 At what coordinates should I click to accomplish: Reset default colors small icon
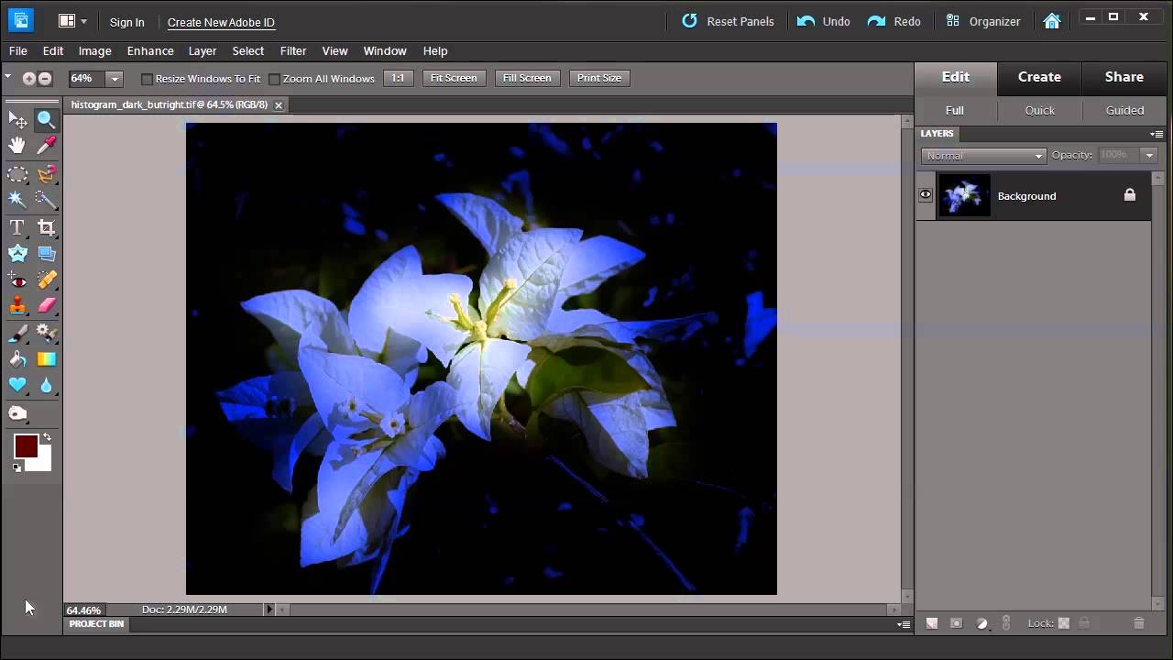[16, 467]
